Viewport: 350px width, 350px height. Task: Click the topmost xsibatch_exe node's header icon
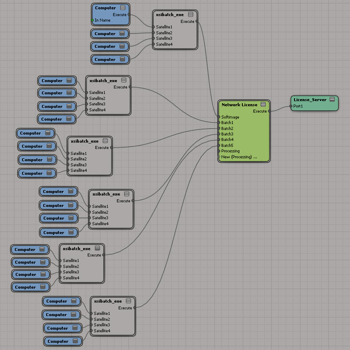(190, 14)
